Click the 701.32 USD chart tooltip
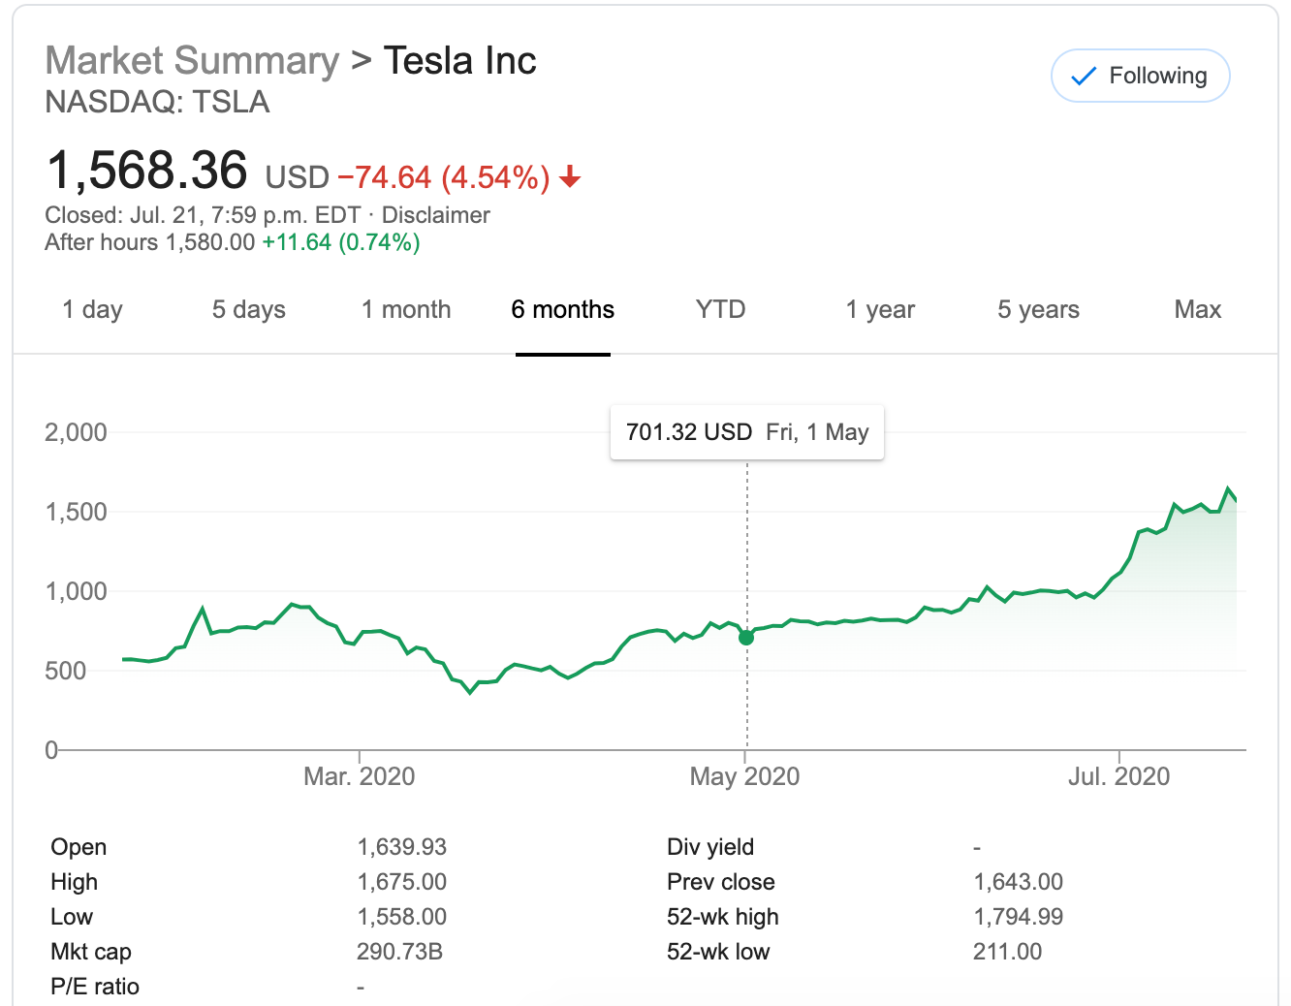This screenshot has height=1006, width=1291. click(x=746, y=432)
